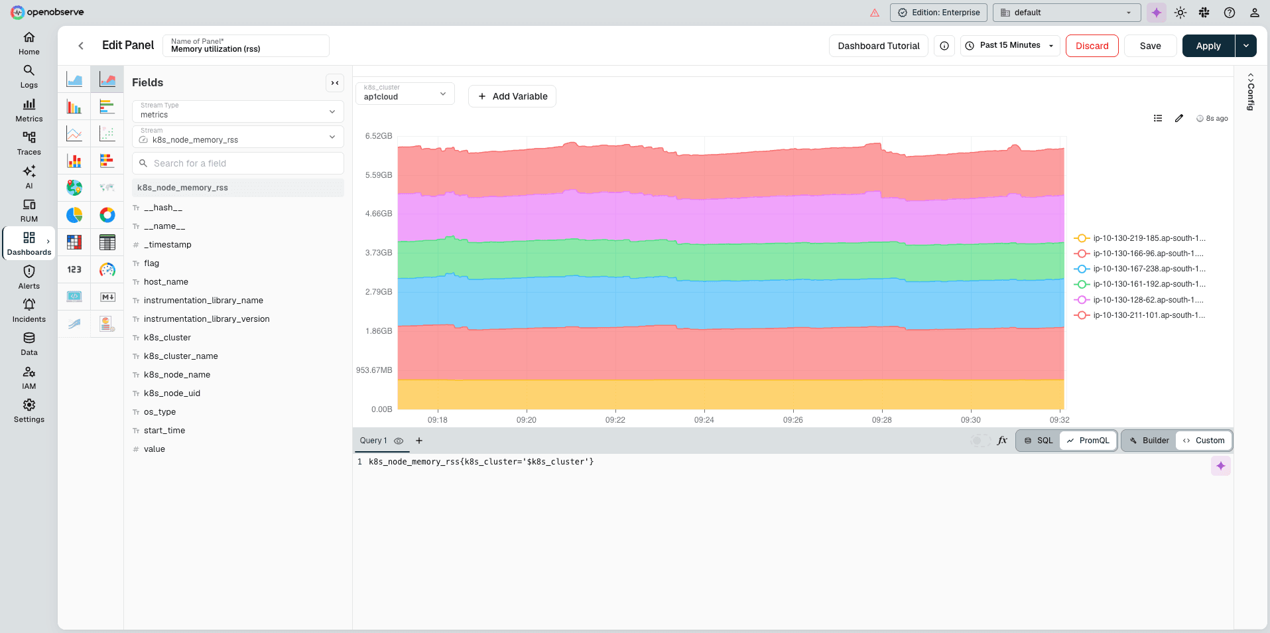Open the user profile icon
Viewport: 1270px width, 633px height.
tap(1254, 13)
